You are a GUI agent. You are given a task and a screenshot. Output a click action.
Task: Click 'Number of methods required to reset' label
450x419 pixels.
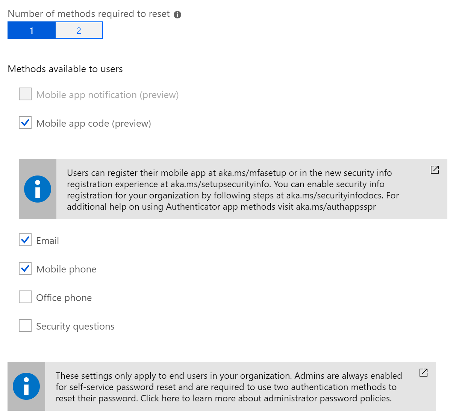click(89, 14)
